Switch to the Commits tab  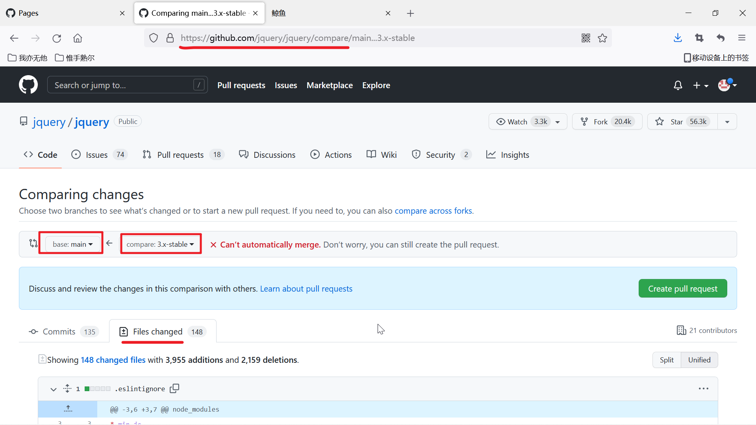point(64,332)
